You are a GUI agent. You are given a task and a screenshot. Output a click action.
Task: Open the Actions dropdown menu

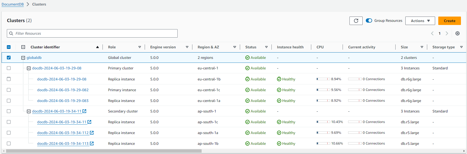(x=420, y=21)
